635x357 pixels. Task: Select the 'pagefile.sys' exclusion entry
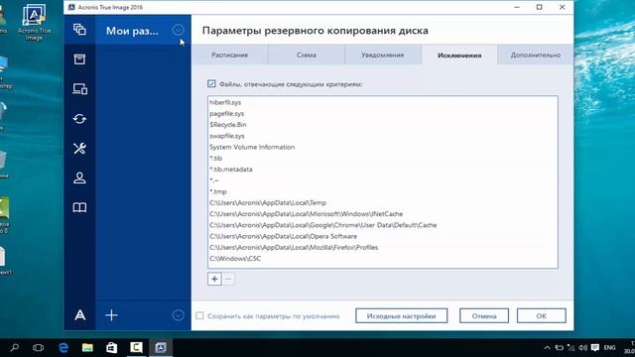click(x=383, y=114)
